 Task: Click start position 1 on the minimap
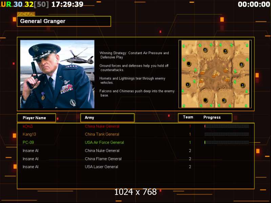[188, 85]
